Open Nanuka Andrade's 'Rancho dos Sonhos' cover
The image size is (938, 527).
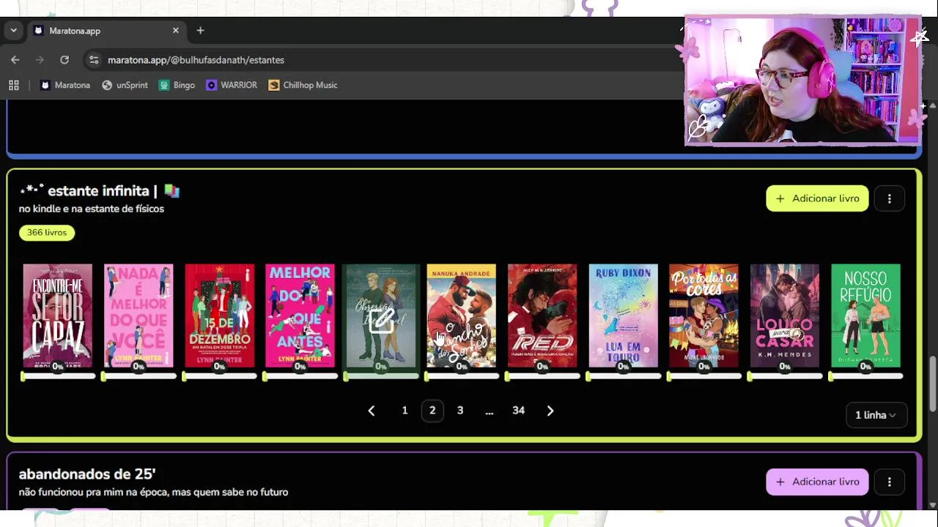(462, 315)
